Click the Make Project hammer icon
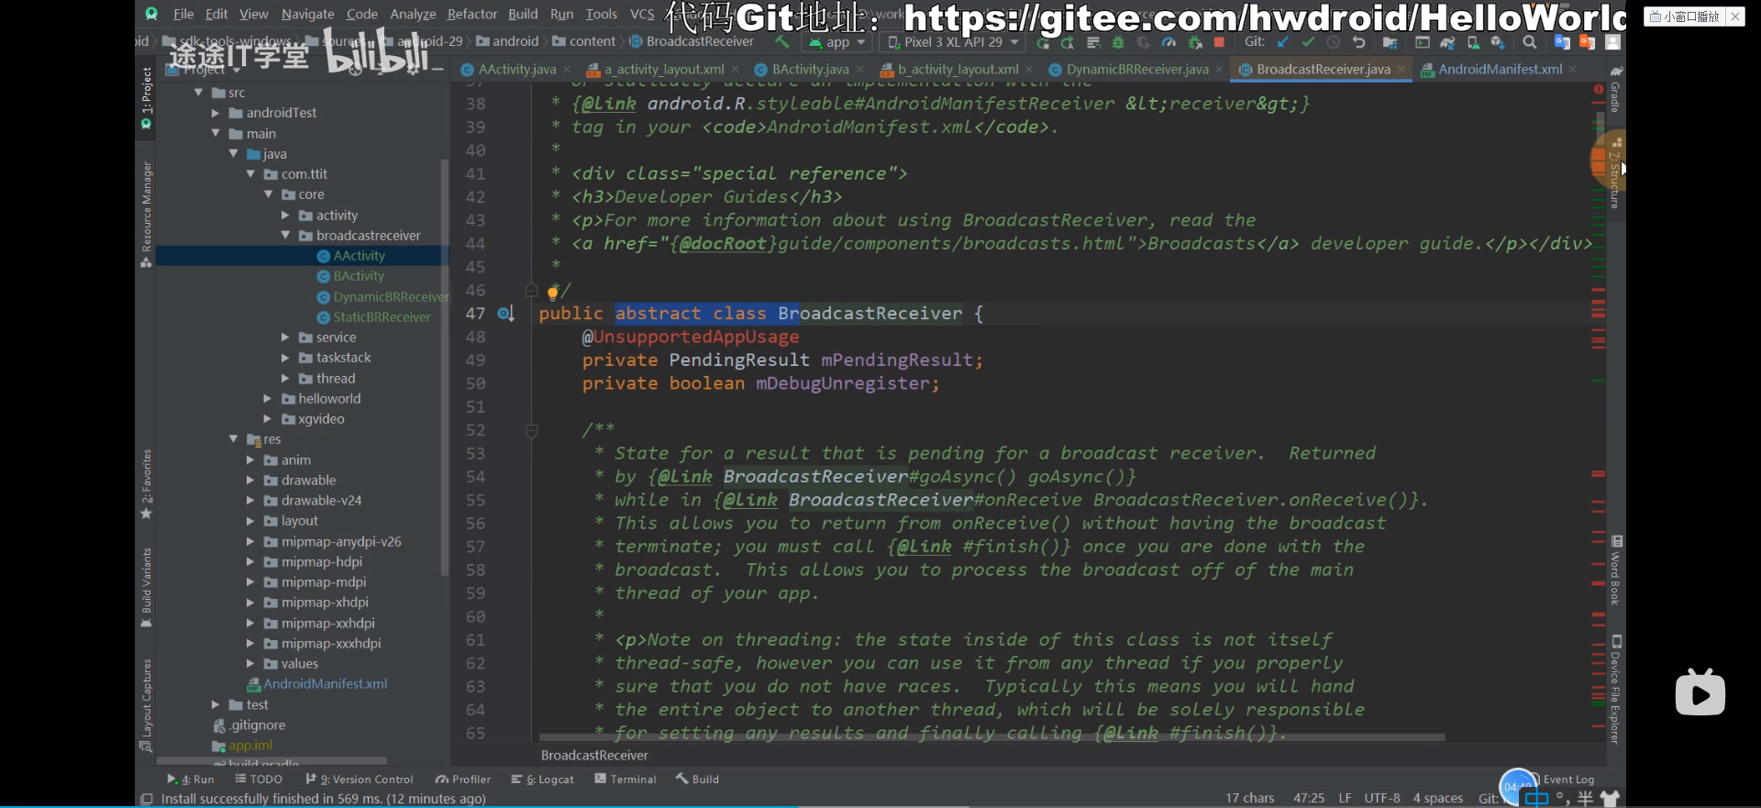 [x=781, y=42]
